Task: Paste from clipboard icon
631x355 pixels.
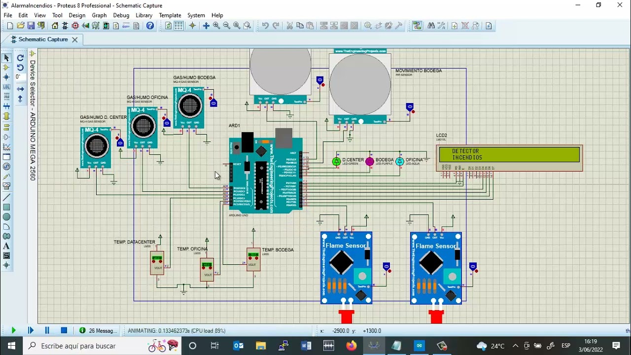Action: pyautogui.click(x=310, y=26)
